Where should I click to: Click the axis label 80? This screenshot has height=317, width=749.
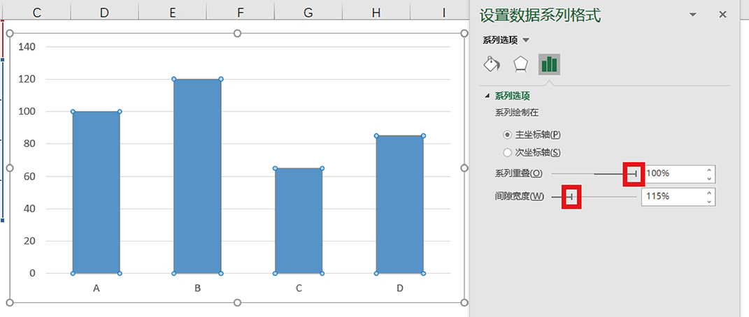coord(29,144)
